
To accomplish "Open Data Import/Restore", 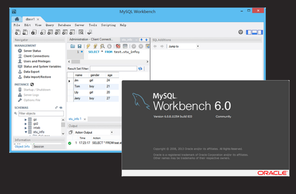I will coord(37,77).
